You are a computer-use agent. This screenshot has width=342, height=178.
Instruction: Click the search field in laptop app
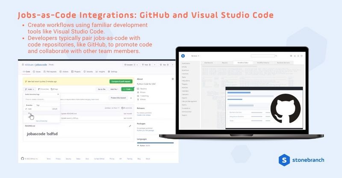[x=263, y=56]
